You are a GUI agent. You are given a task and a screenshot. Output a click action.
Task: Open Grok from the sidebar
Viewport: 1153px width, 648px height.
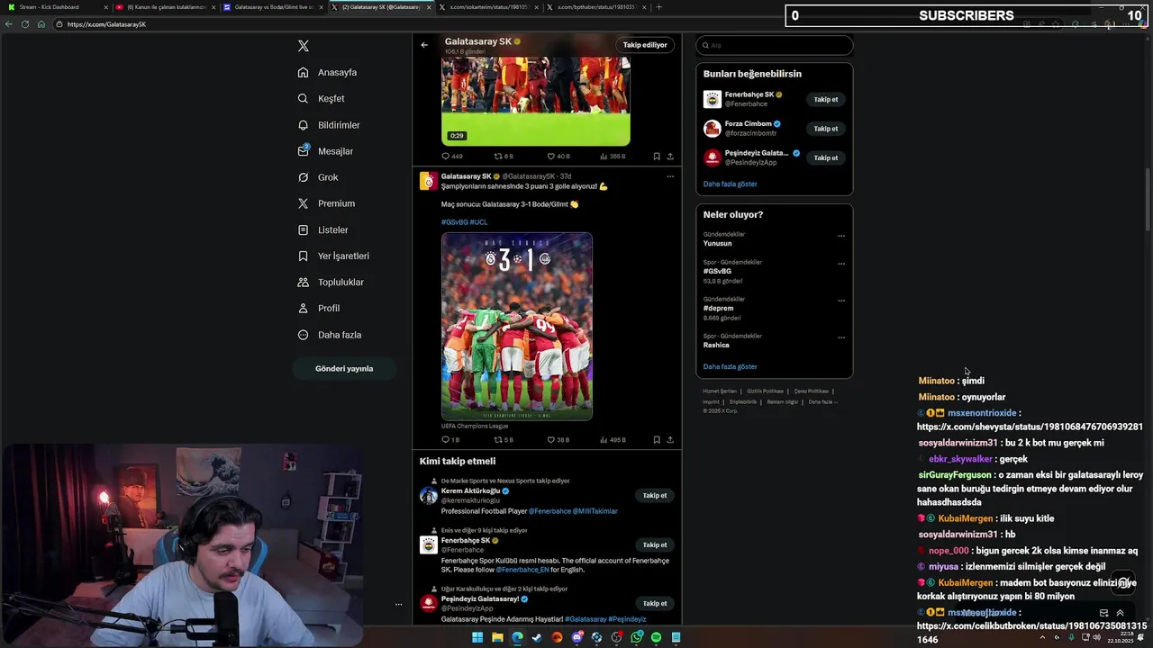[318, 177]
